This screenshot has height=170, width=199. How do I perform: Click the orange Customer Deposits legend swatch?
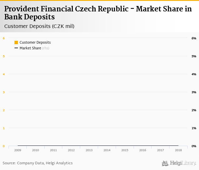[16, 42]
